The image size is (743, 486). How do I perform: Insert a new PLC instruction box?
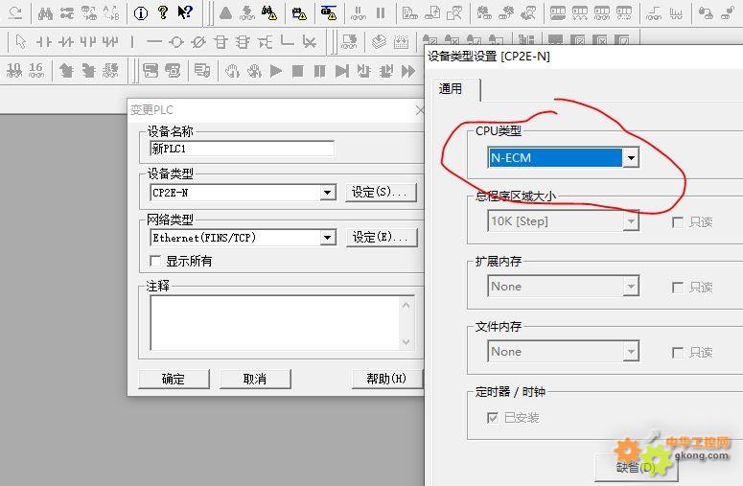click(x=221, y=42)
